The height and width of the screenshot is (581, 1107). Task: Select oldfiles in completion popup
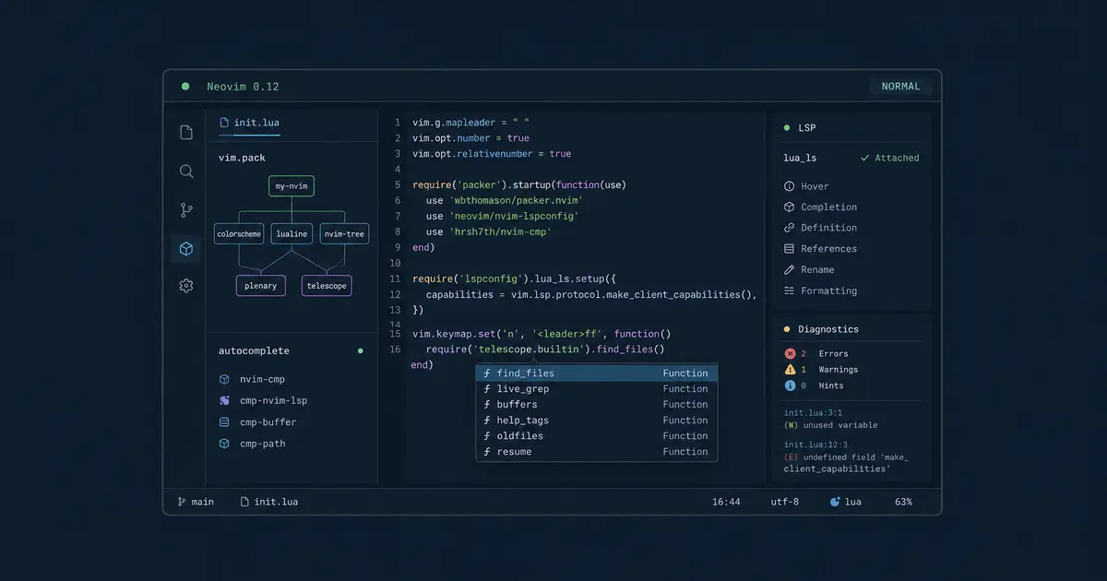pyautogui.click(x=597, y=436)
